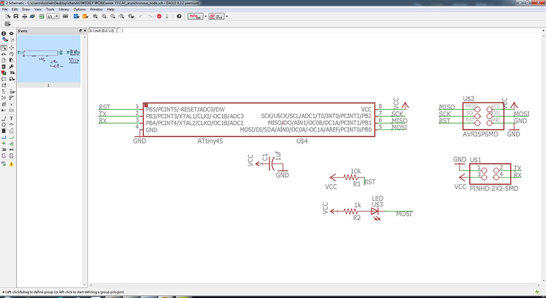
Task: Select the Delete (trash) tool
Action: pos(4,66)
